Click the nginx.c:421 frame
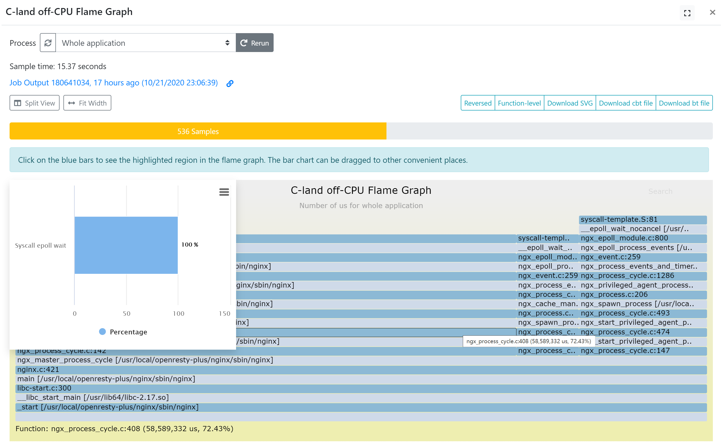The image size is (724, 448). point(361,370)
